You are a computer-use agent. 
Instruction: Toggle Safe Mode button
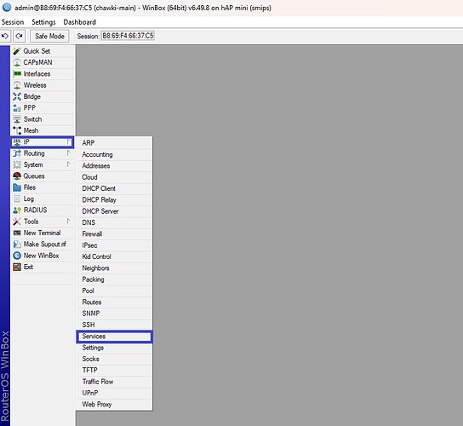(49, 36)
